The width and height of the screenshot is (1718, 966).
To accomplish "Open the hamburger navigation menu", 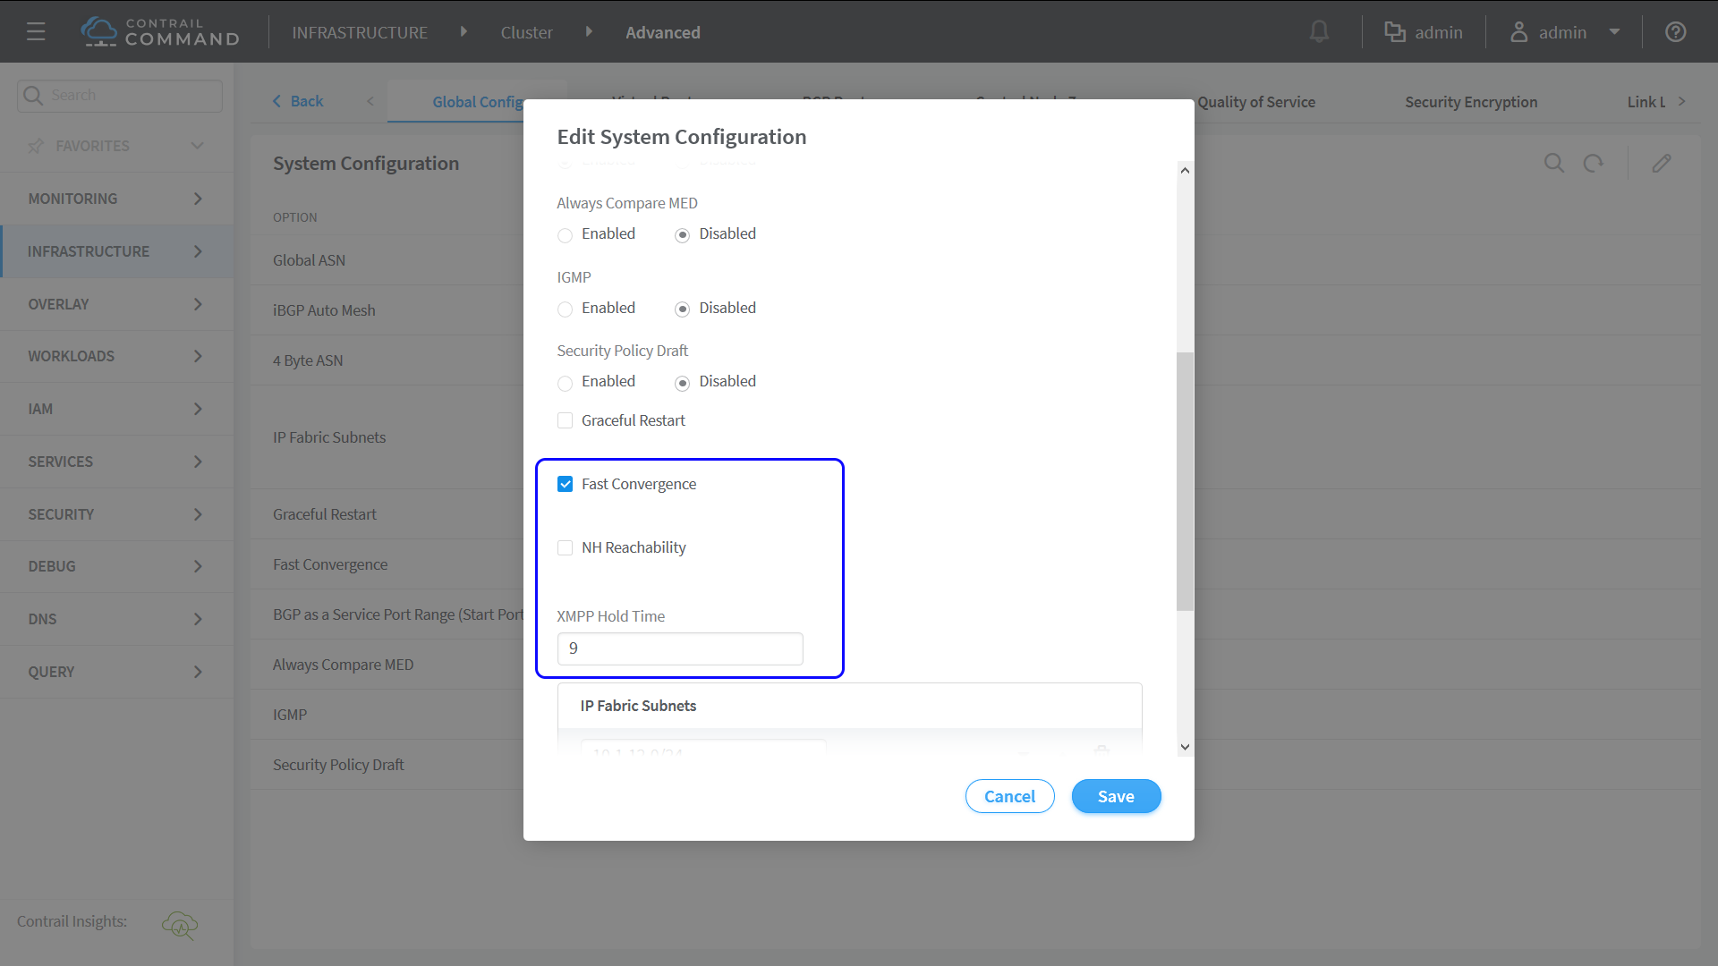I will pyautogui.click(x=36, y=32).
